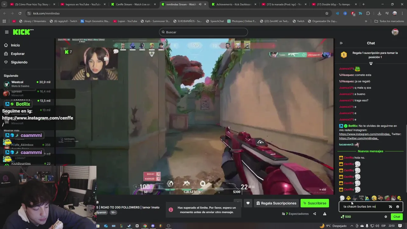Open Todos los marcadores folder

(x=389, y=21)
